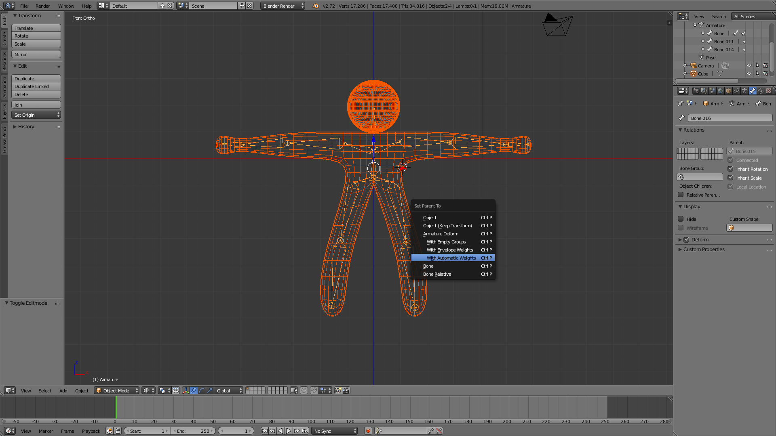This screenshot has width=776, height=436.
Task: Open the Object Mode dropdown
Action: pos(116,391)
